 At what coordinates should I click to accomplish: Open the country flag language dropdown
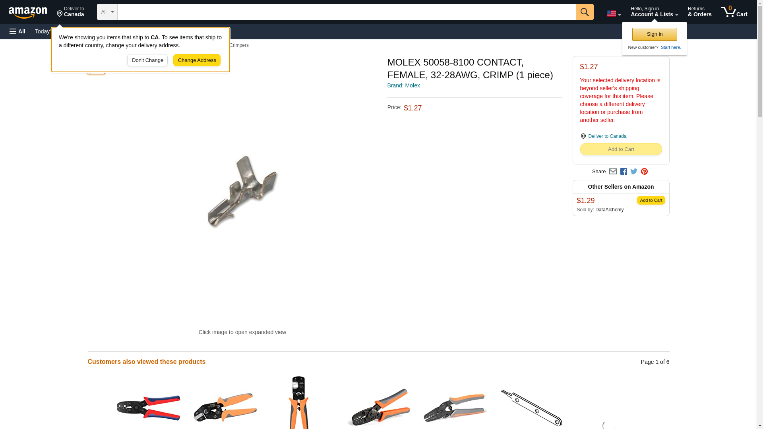tap(614, 14)
